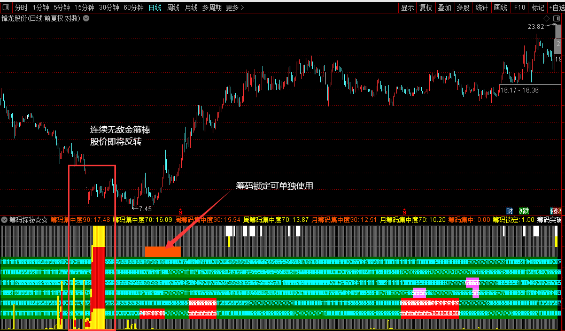The width and height of the screenshot is (565, 331).
Task: Open the 统计 statistics tool
Action: tap(482, 7)
